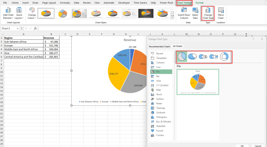Viewport: 267px width, 147px height.
Task: Choose Combo chart category
Action: [x=161, y=135]
